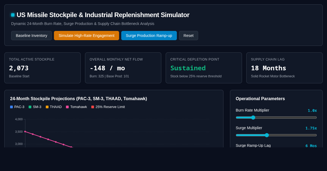Screen dimensions: 327x171
Task: Click the simulator subtitle about bottleneck analysis
Action: pos(83,24)
